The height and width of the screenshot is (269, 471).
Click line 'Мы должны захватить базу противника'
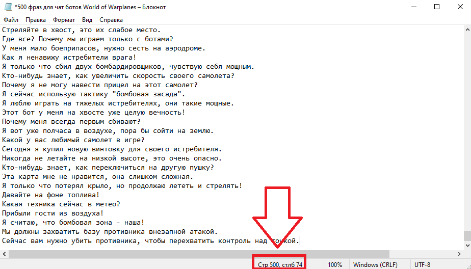(x=110, y=231)
